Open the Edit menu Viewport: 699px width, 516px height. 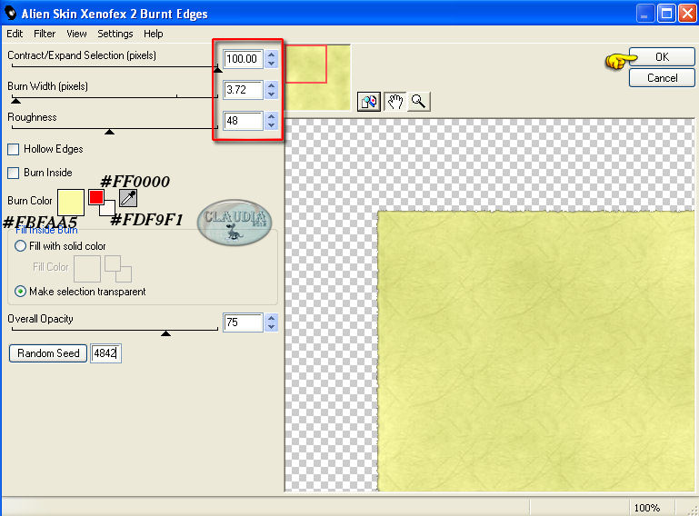(15, 34)
